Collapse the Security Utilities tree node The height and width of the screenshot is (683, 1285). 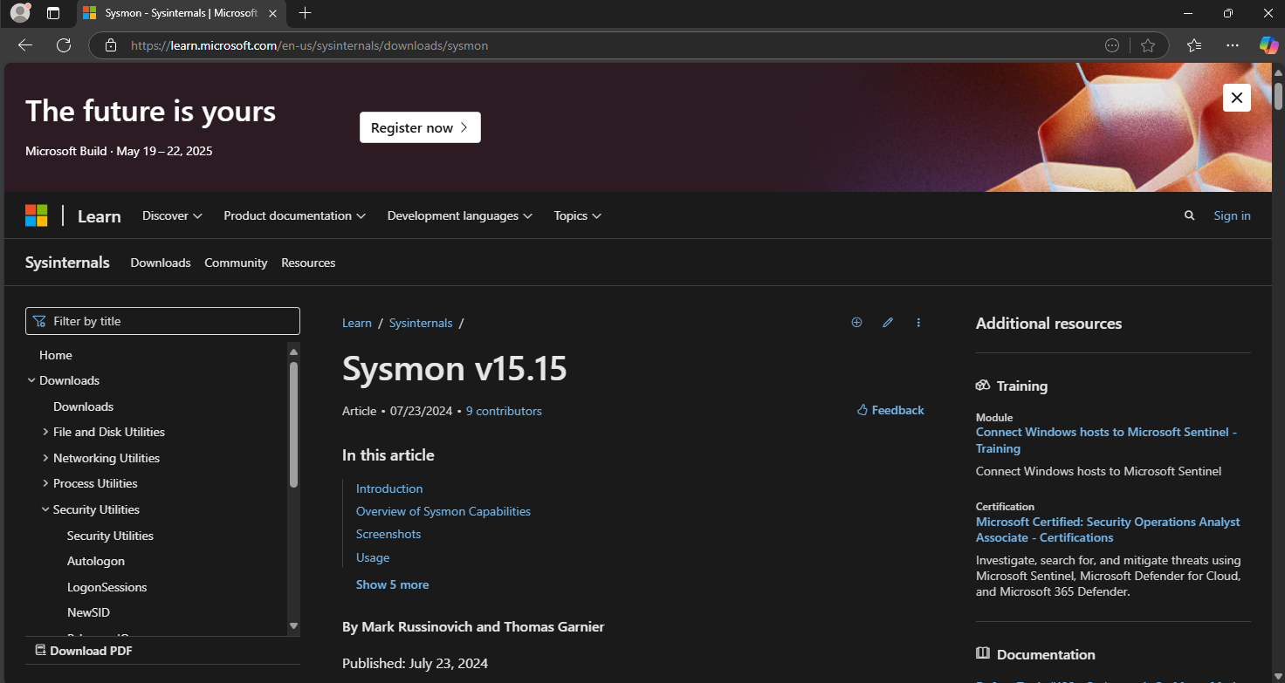point(45,509)
